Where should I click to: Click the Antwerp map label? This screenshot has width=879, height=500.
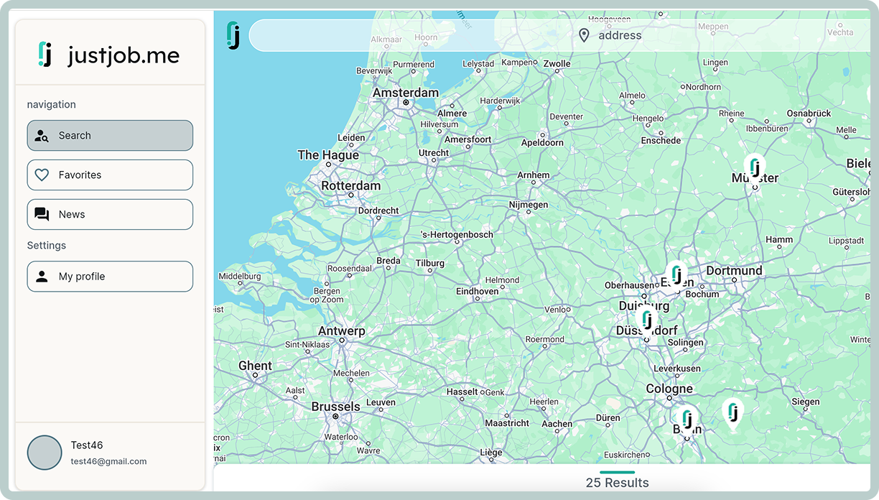click(342, 331)
